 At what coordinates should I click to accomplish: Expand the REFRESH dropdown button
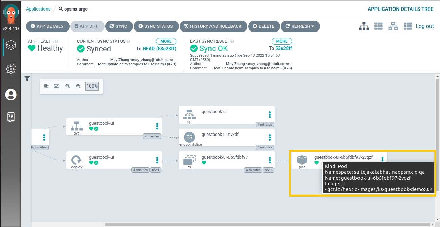(x=300, y=26)
